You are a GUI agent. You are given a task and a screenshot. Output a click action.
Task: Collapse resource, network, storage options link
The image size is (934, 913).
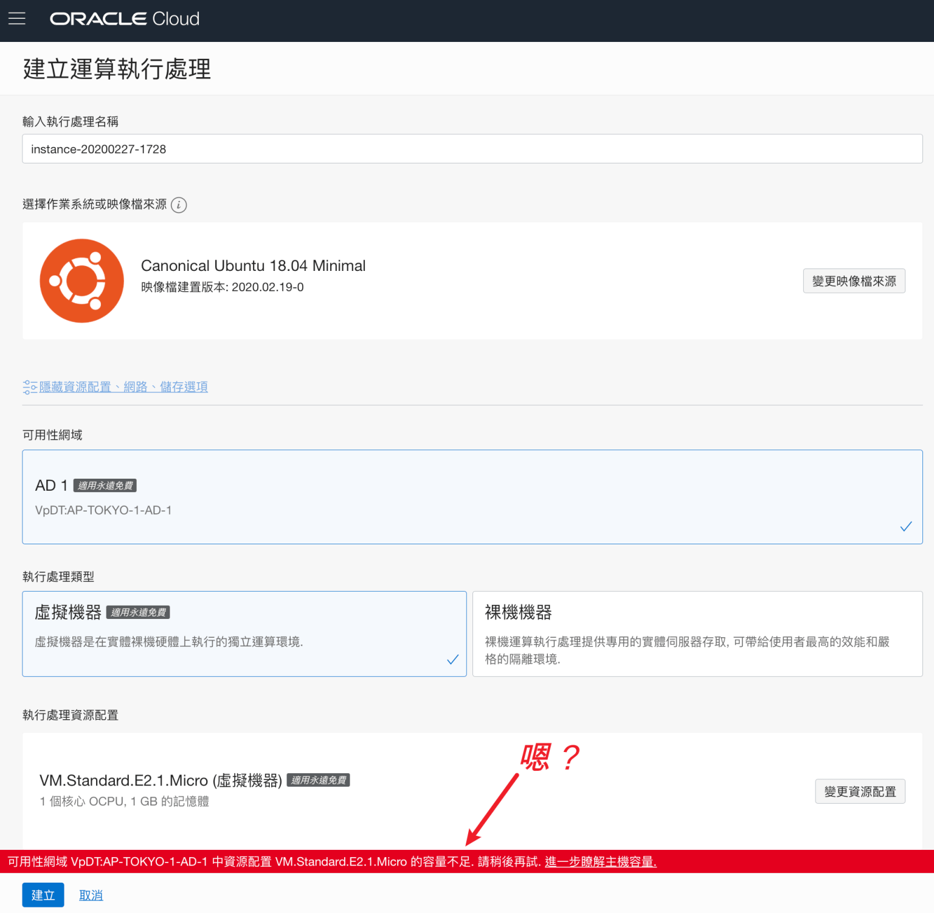123,387
